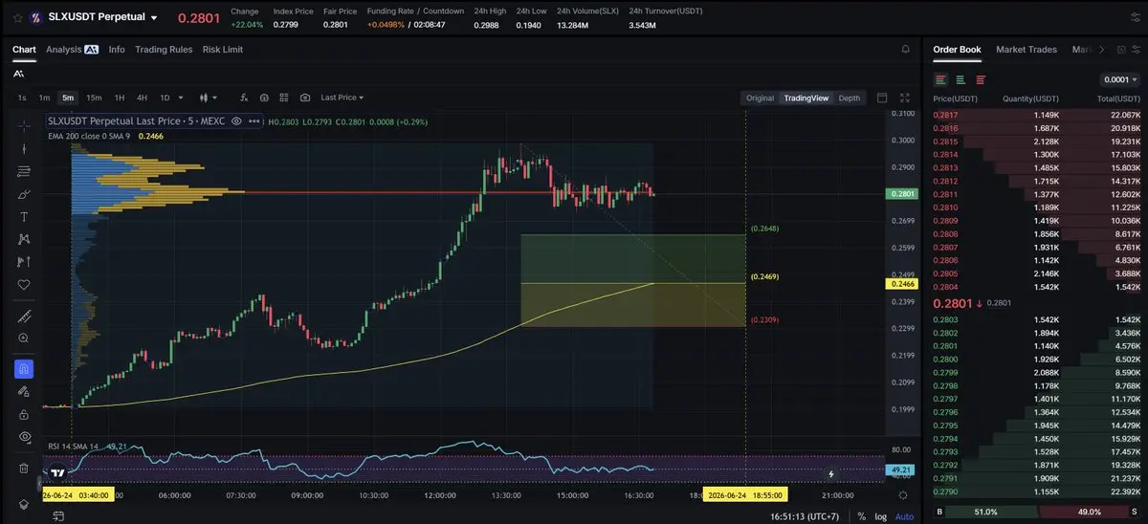Toggle visibility eye on SLXUSDT chart legend
This screenshot has height=524, width=1148.
tap(236, 121)
